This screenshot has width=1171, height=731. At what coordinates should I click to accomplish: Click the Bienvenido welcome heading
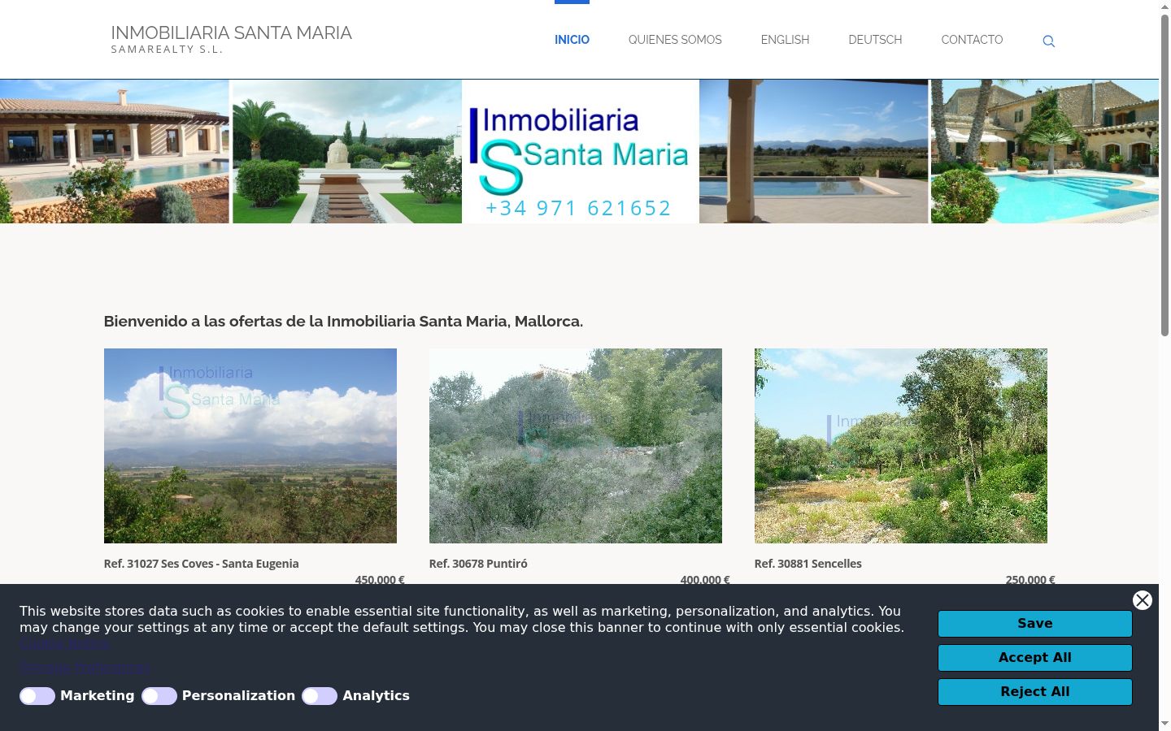tap(343, 322)
